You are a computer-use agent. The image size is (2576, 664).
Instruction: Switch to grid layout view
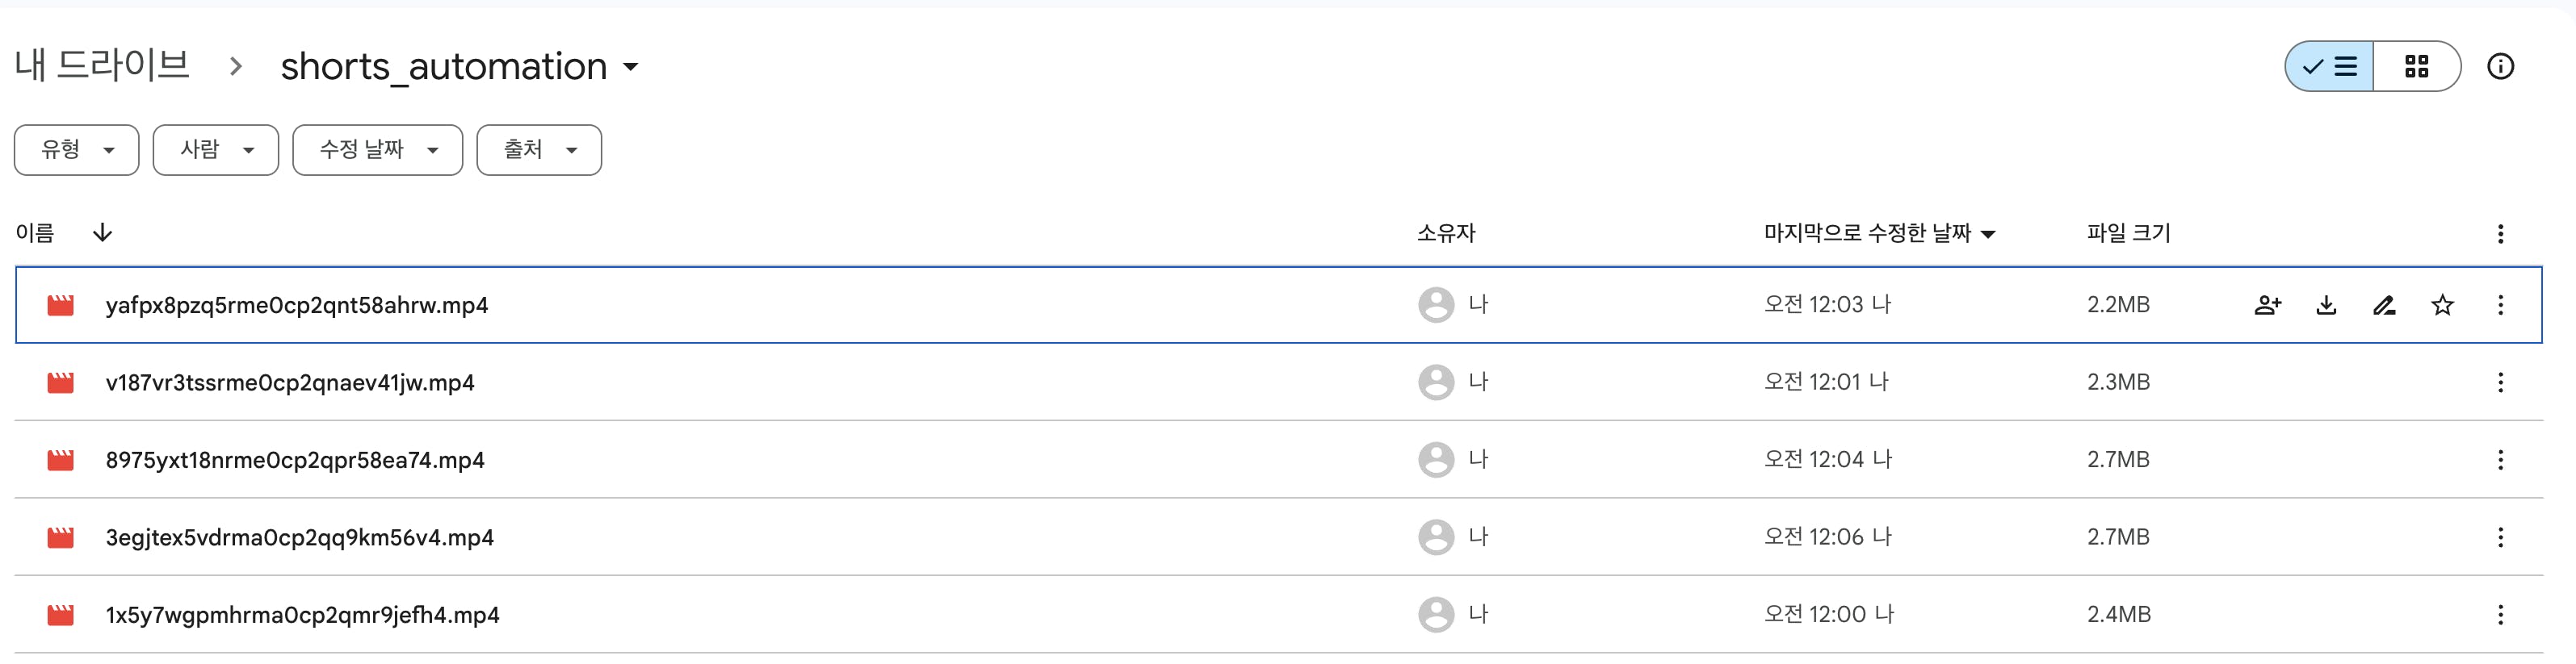pyautogui.click(x=2416, y=67)
